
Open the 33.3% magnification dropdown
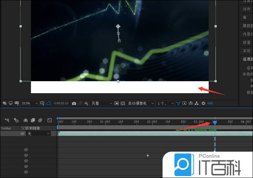[30, 103]
